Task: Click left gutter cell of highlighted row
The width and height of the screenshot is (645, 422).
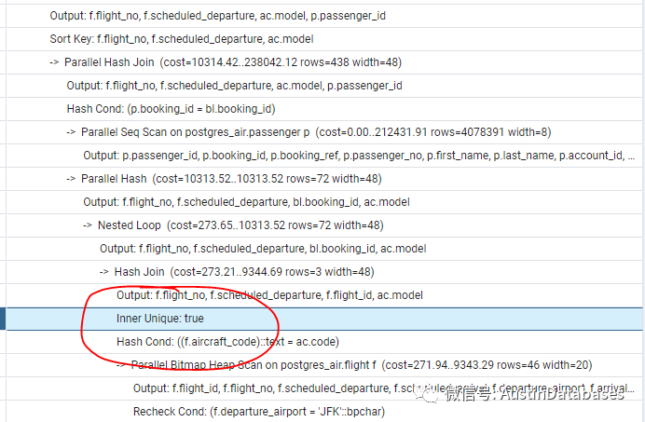Action: click(4, 319)
